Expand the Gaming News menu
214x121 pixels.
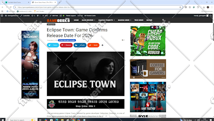125,20
